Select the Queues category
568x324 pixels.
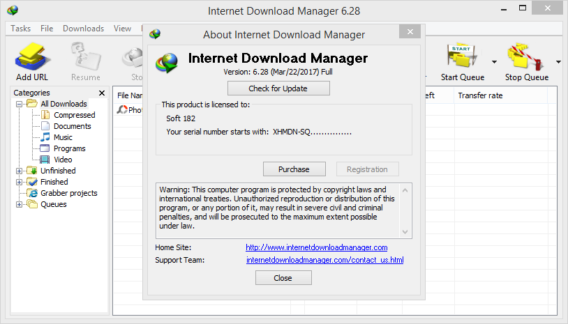53,204
